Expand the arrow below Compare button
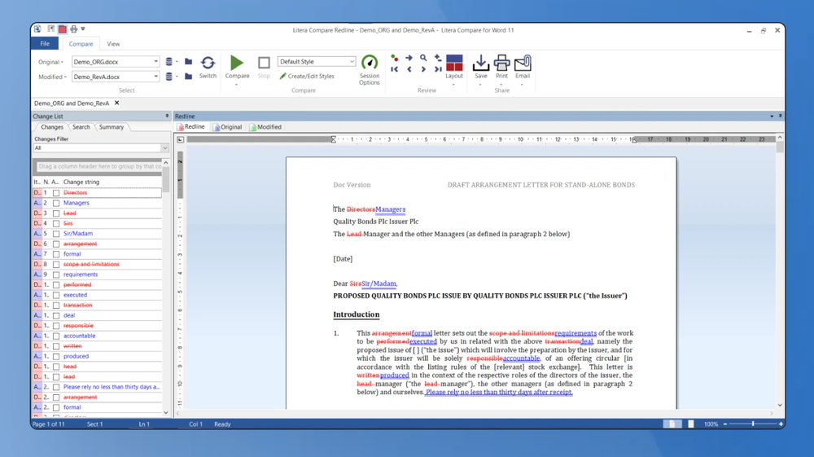 click(237, 84)
